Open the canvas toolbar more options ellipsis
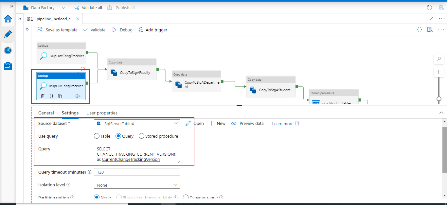Image resolution: width=447 pixels, height=205 pixels. pyautogui.click(x=441, y=30)
